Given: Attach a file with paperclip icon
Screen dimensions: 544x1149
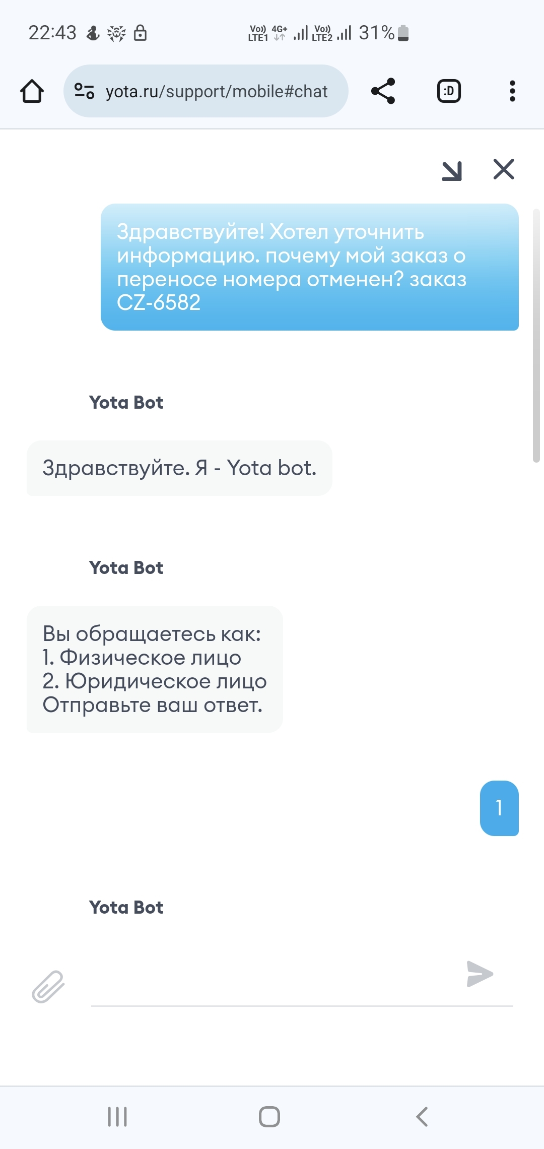Looking at the screenshot, I should (48, 986).
